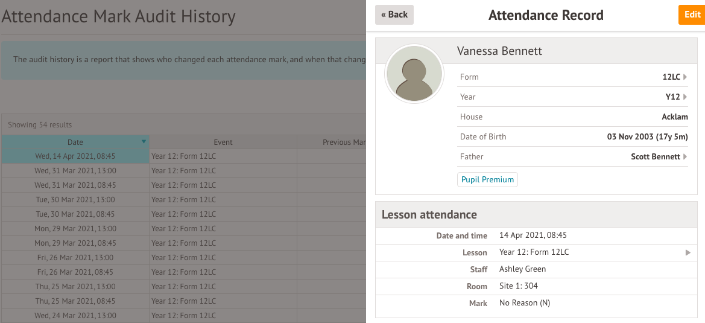Image resolution: width=705 pixels, height=323 pixels.
Task: Click the Mark No Reason (N) row
Action: point(536,303)
